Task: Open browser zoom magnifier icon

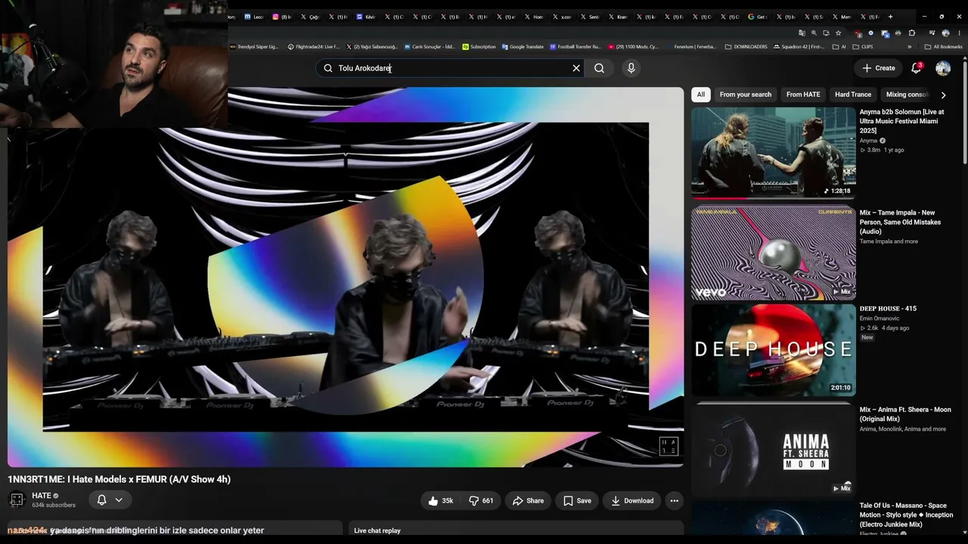Action: (x=814, y=33)
